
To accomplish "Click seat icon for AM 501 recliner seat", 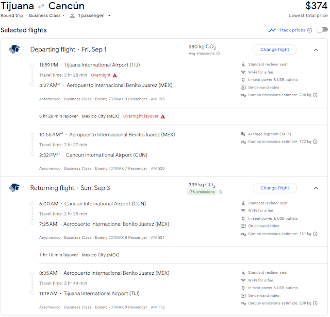I will click(244, 204).
